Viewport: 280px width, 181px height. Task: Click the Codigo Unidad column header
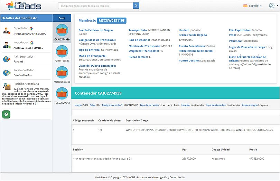coord(221,150)
